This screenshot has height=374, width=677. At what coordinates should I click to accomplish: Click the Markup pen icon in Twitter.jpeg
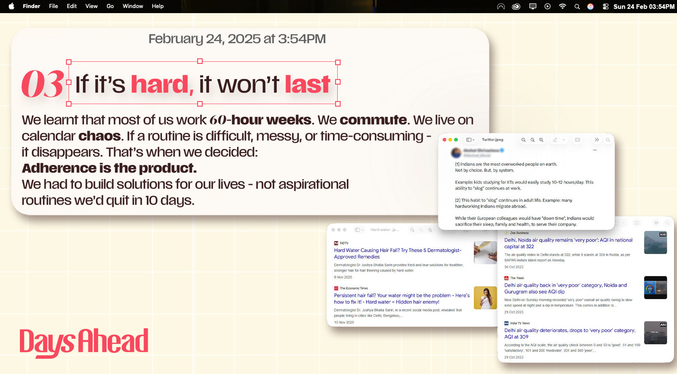click(x=555, y=140)
